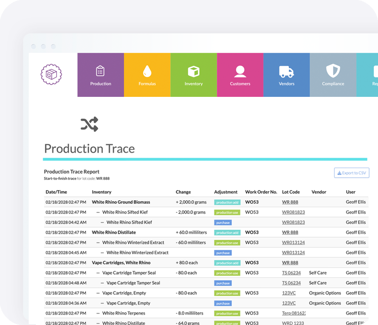Click the Work Order No. column header
This screenshot has height=325, width=378.
[x=261, y=192]
